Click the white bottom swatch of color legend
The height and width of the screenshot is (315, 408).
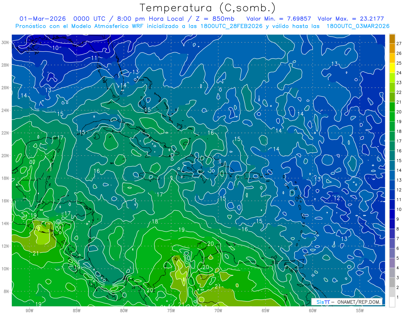392,302
